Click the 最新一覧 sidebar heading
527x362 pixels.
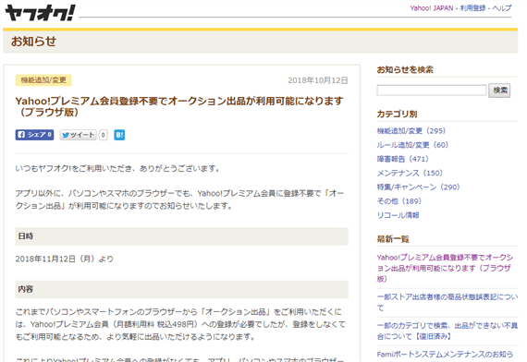393,239
